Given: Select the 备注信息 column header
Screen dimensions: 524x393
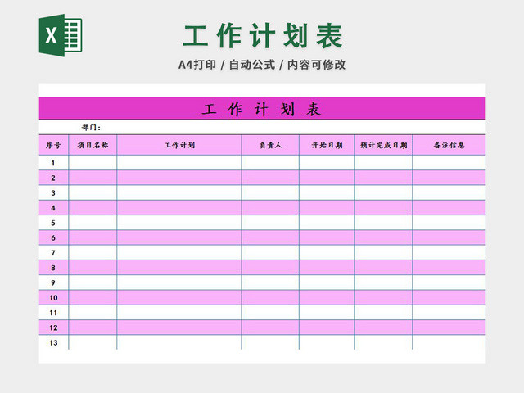Looking at the screenshot, I should 449,145.
